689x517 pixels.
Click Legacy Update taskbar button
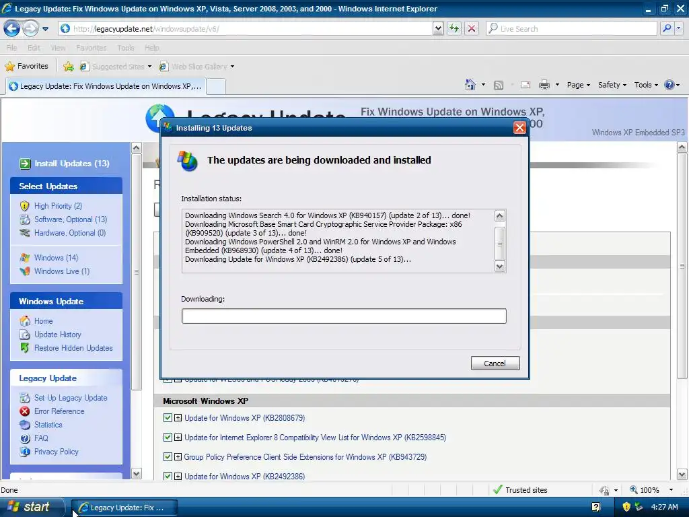point(124,508)
